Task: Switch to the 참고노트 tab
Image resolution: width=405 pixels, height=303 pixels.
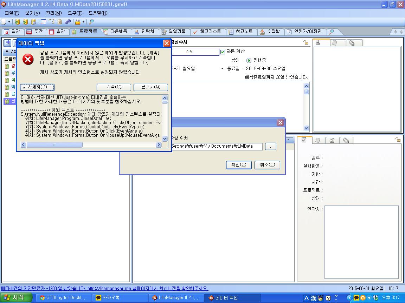Action: point(241,32)
